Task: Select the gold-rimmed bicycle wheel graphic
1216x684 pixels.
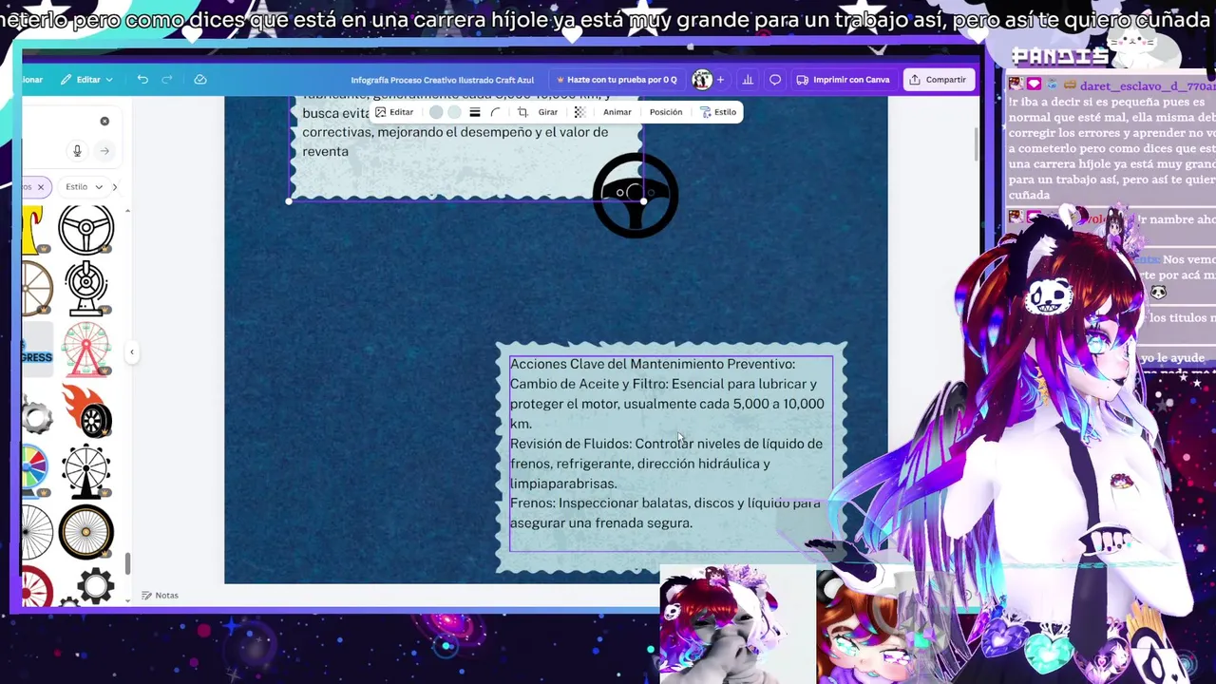Action: [86, 532]
